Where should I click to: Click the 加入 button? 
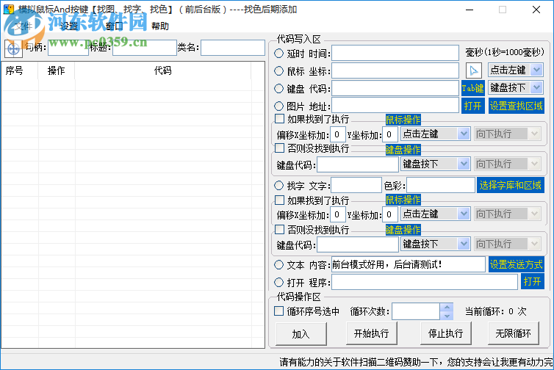[301, 333]
